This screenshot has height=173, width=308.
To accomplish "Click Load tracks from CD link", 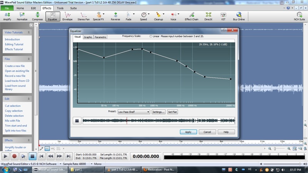I will [x=17, y=81].
